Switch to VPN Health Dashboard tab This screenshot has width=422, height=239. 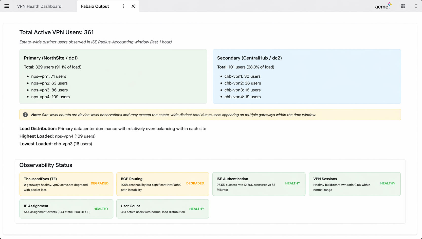(x=39, y=6)
